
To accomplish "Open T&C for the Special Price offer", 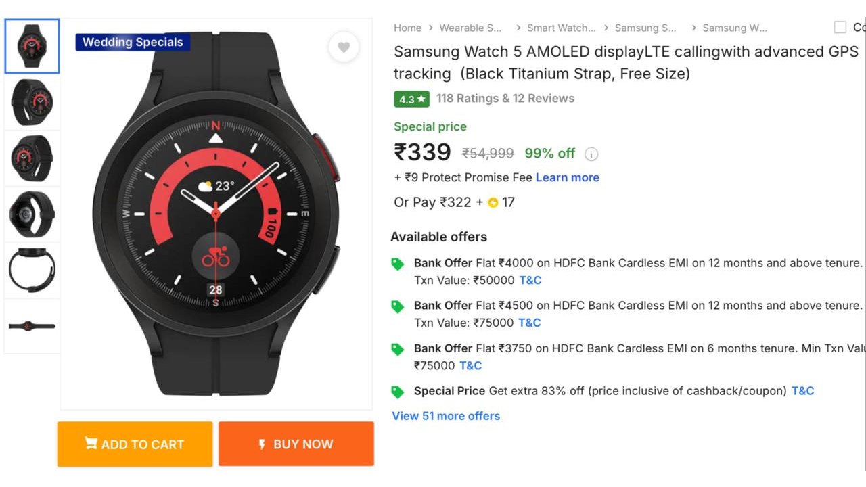I will [x=803, y=390].
